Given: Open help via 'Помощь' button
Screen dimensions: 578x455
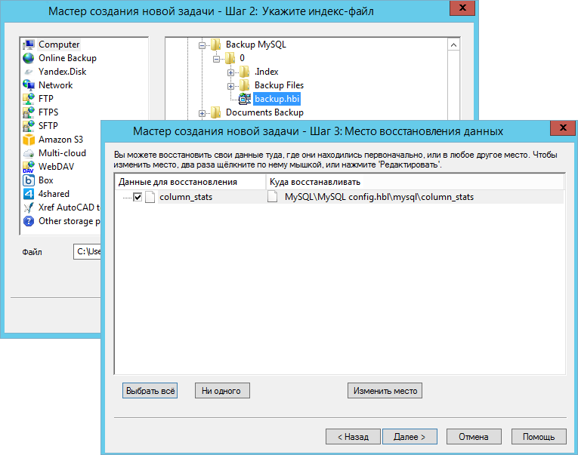Looking at the screenshot, I should click(x=539, y=437).
